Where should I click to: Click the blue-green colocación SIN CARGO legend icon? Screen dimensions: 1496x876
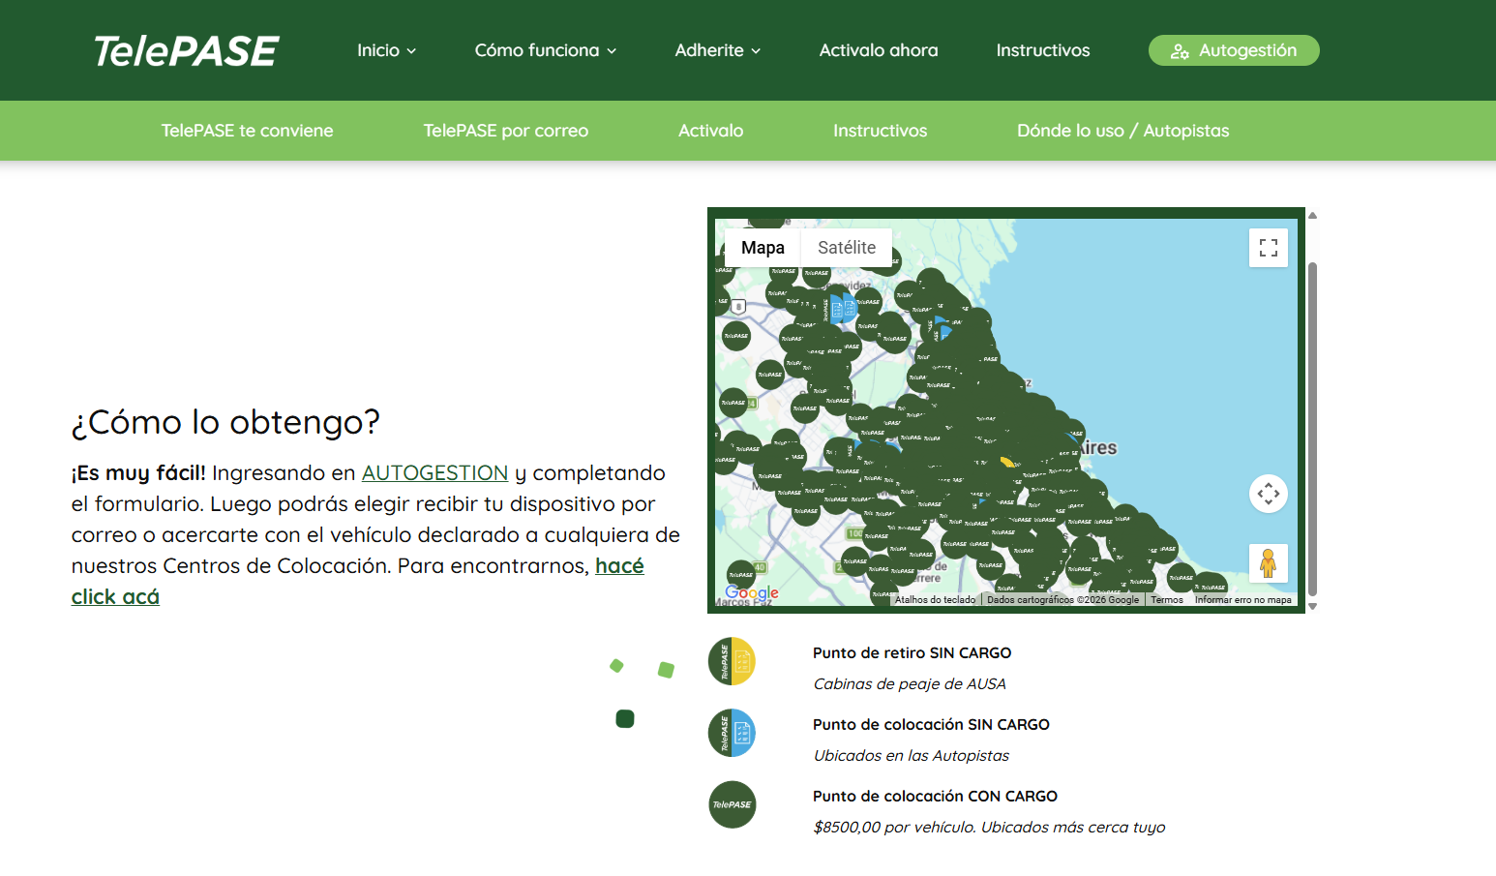coord(732,733)
